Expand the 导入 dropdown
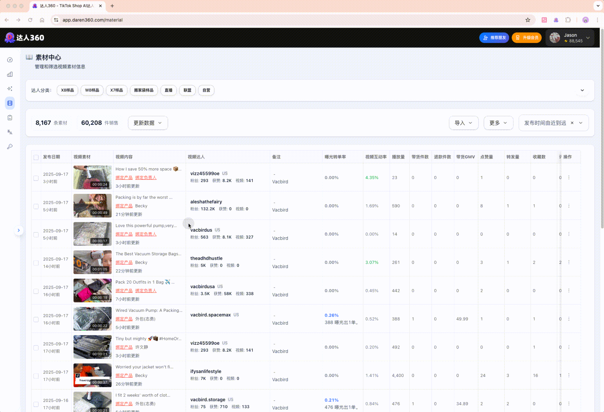This screenshot has width=604, height=412. [463, 123]
